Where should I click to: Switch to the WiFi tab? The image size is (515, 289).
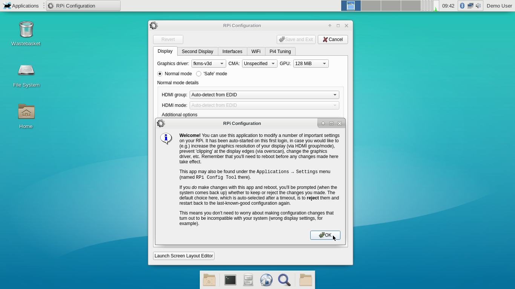point(256,52)
